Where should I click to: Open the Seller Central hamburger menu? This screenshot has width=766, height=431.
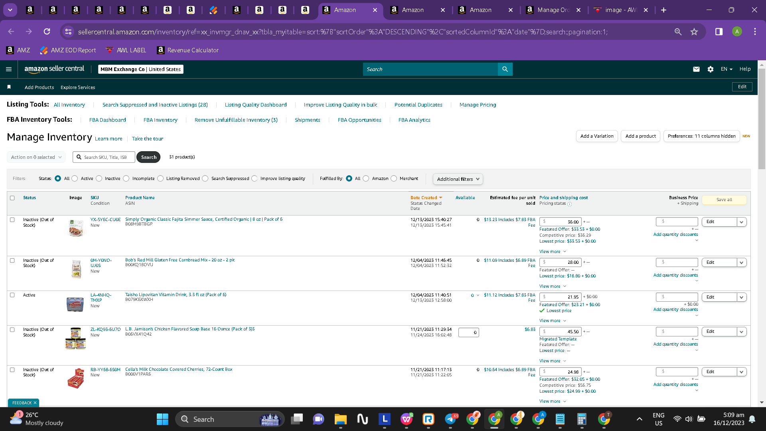click(x=9, y=69)
